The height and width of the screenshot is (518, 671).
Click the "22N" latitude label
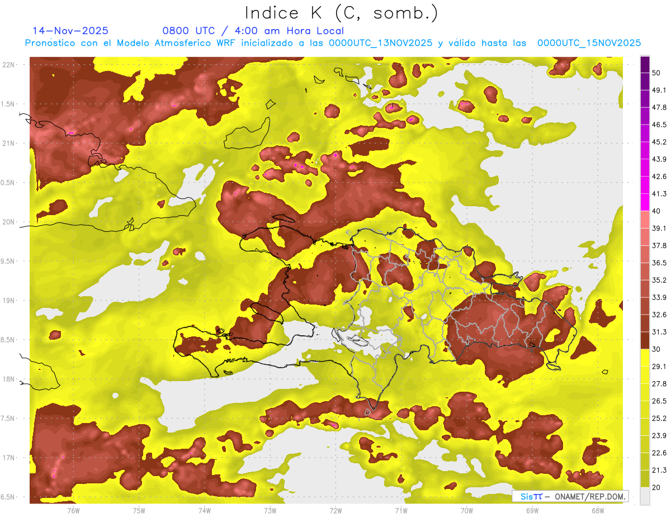[8, 65]
